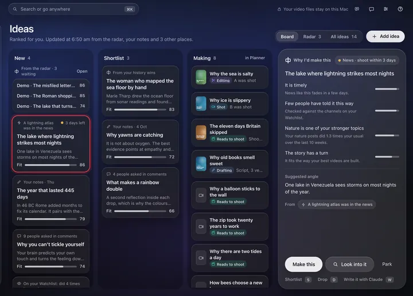This screenshot has width=413, height=296.
Task: Click magnifier icon in Look into it
Action: coord(336,264)
